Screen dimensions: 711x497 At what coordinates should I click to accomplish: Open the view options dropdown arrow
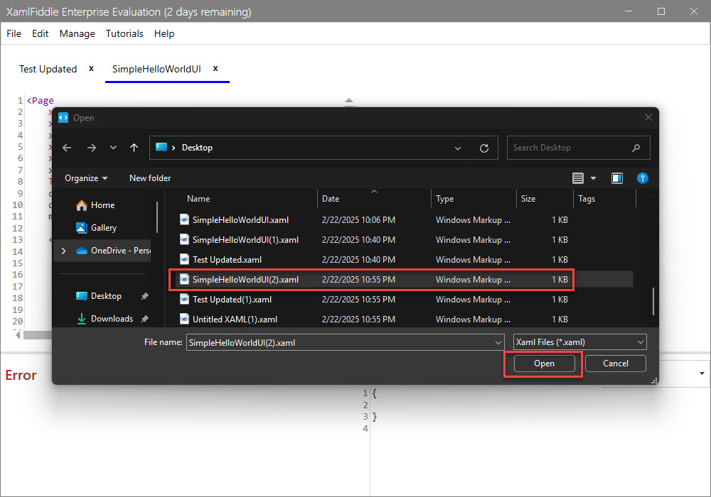593,178
